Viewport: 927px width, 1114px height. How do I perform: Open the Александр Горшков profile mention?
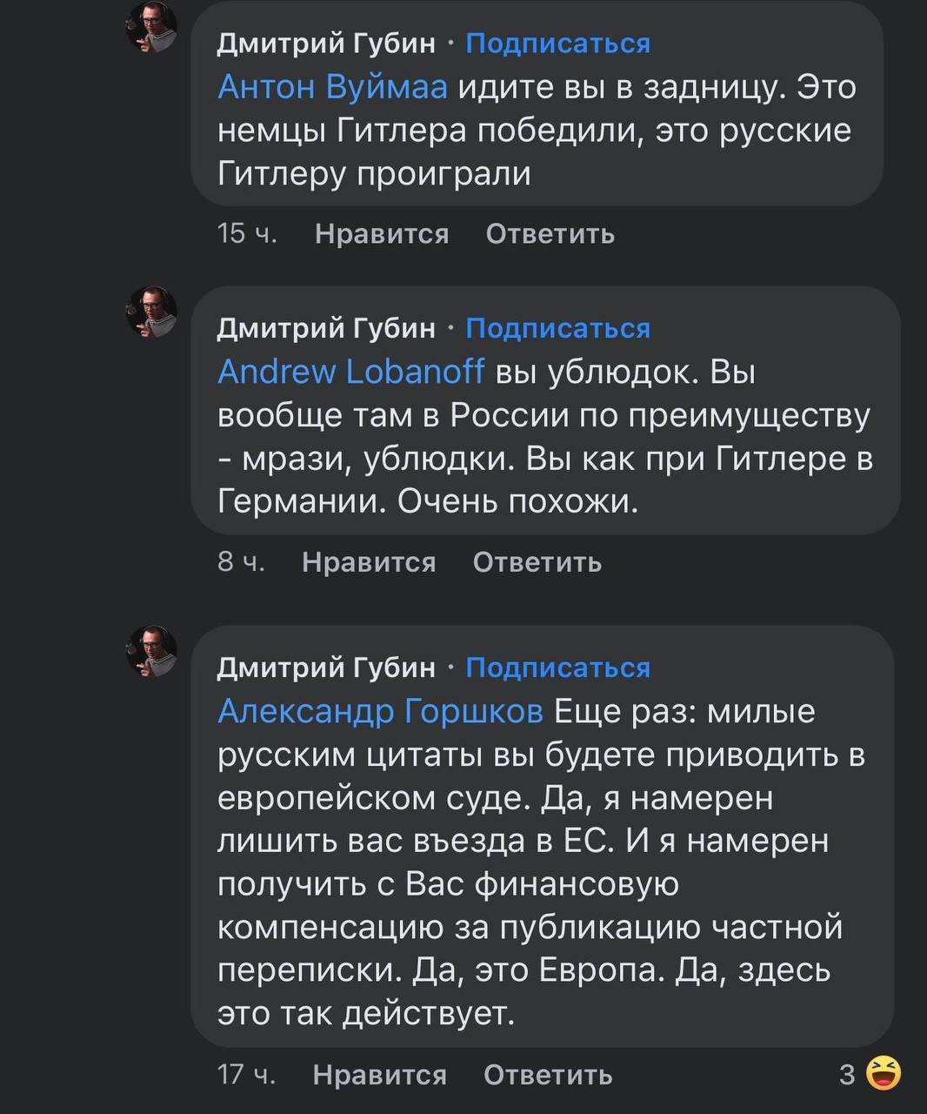coord(380,711)
